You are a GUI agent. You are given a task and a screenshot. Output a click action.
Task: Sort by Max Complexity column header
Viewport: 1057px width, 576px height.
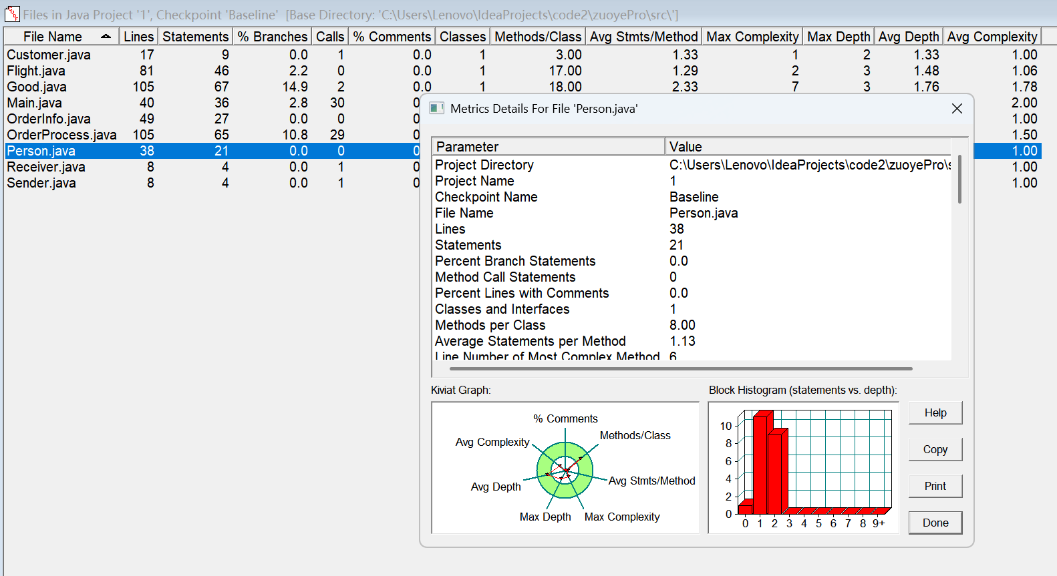(752, 37)
